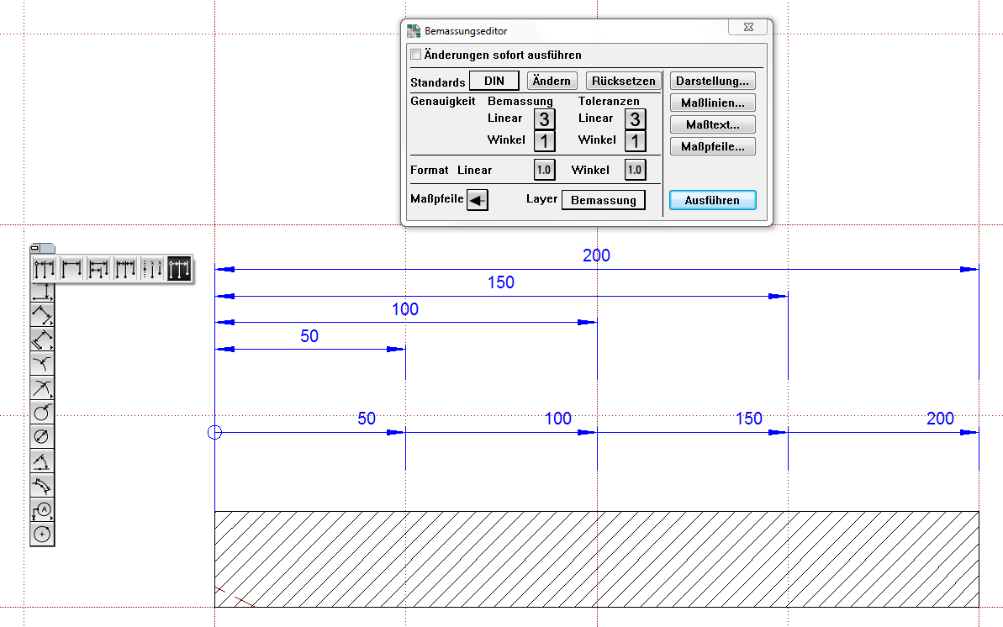Pick the center mark circle tool

click(x=42, y=534)
